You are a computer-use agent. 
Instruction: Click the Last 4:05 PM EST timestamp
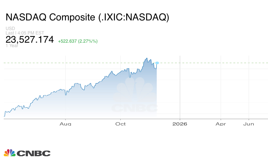[x=25, y=33]
